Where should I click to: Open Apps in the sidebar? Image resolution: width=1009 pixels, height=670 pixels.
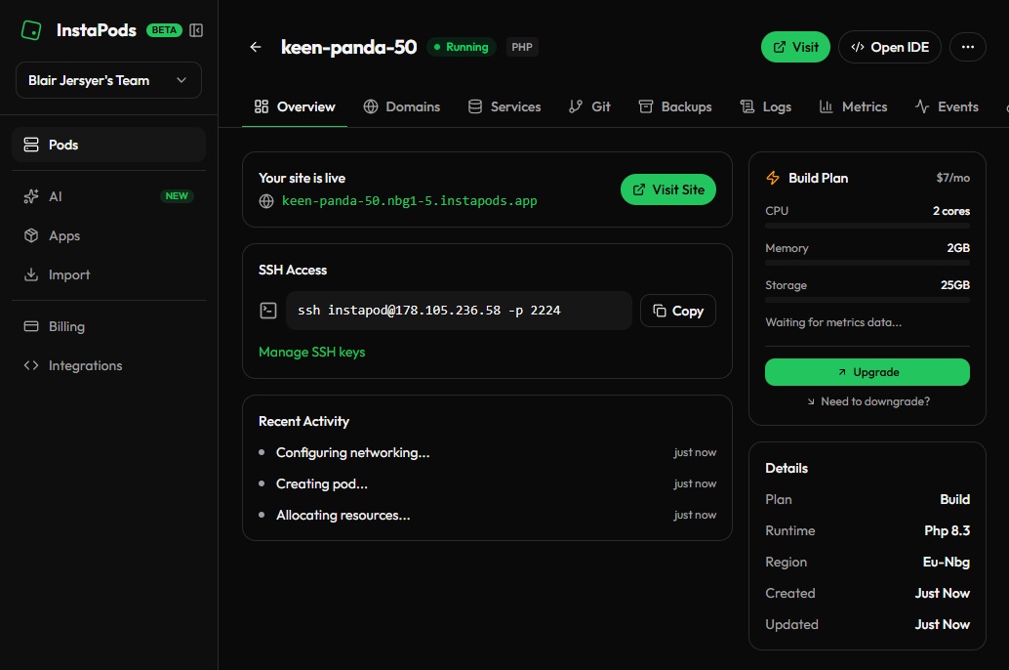[x=108, y=235]
